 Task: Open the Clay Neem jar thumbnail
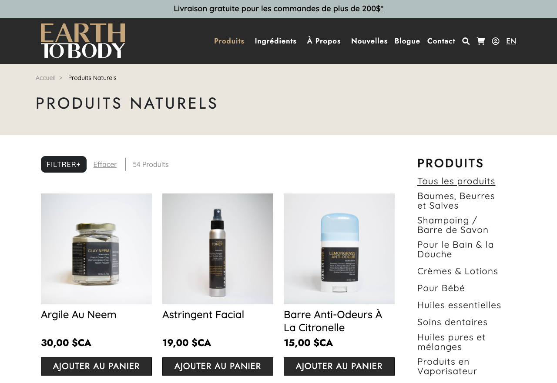coord(96,249)
